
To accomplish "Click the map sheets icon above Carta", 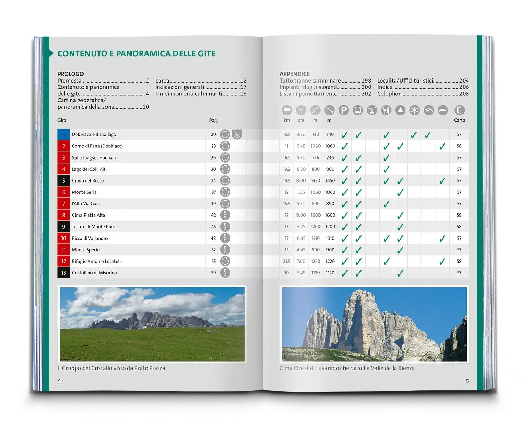I will coord(459,110).
